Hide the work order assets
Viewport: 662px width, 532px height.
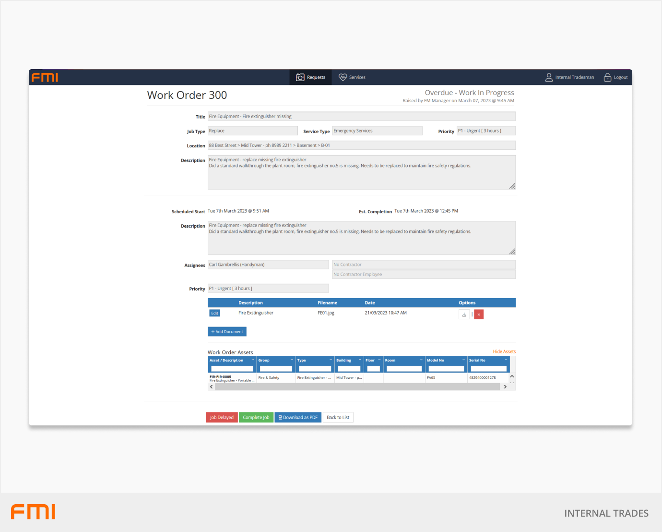click(504, 351)
